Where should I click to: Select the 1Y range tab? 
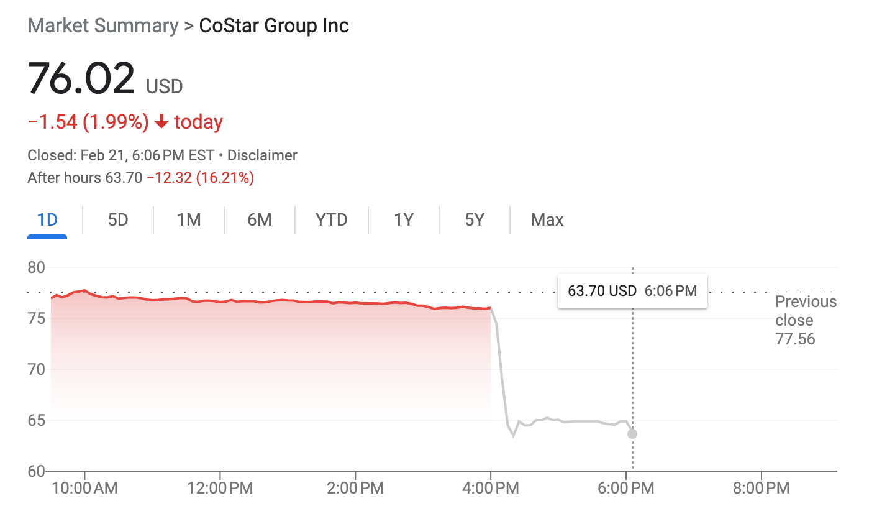pyautogui.click(x=404, y=220)
